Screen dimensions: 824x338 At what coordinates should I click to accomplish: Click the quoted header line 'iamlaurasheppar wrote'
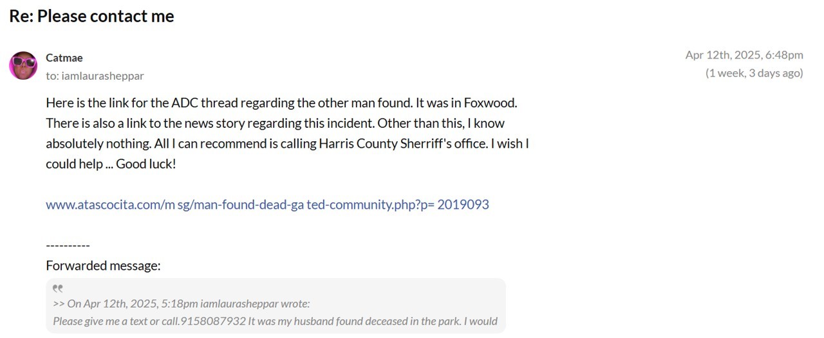click(255, 304)
